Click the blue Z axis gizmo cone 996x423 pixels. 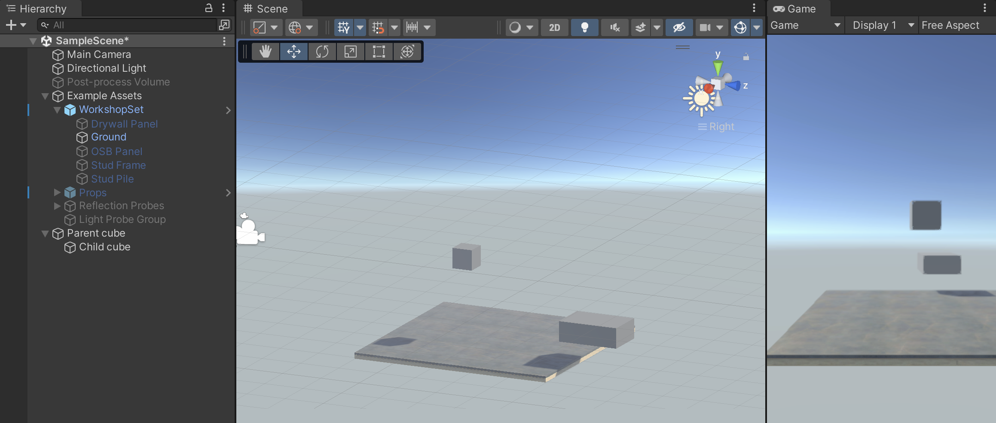click(x=733, y=85)
